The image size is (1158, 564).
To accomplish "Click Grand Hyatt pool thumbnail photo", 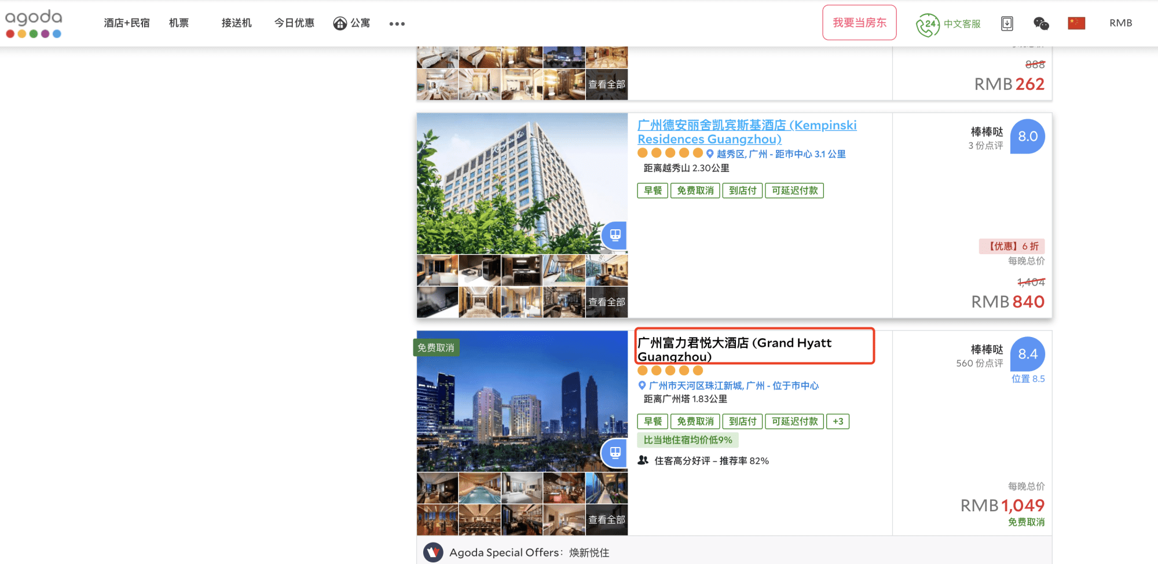I will pos(479,488).
